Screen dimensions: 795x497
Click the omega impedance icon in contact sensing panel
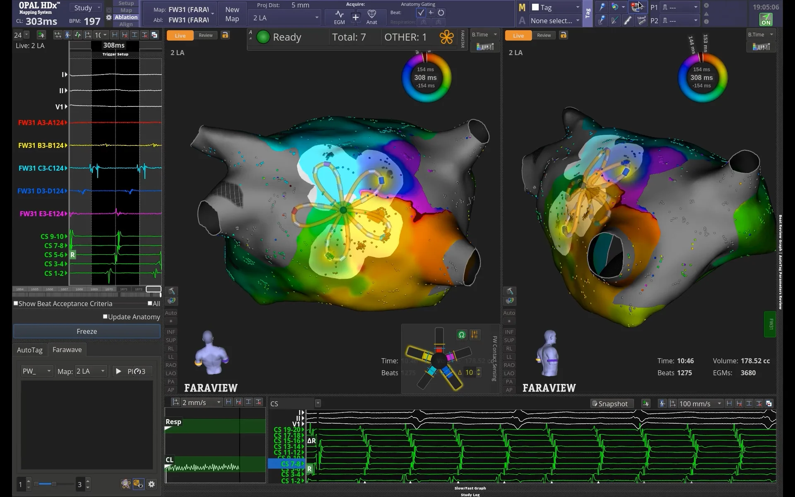[462, 335]
